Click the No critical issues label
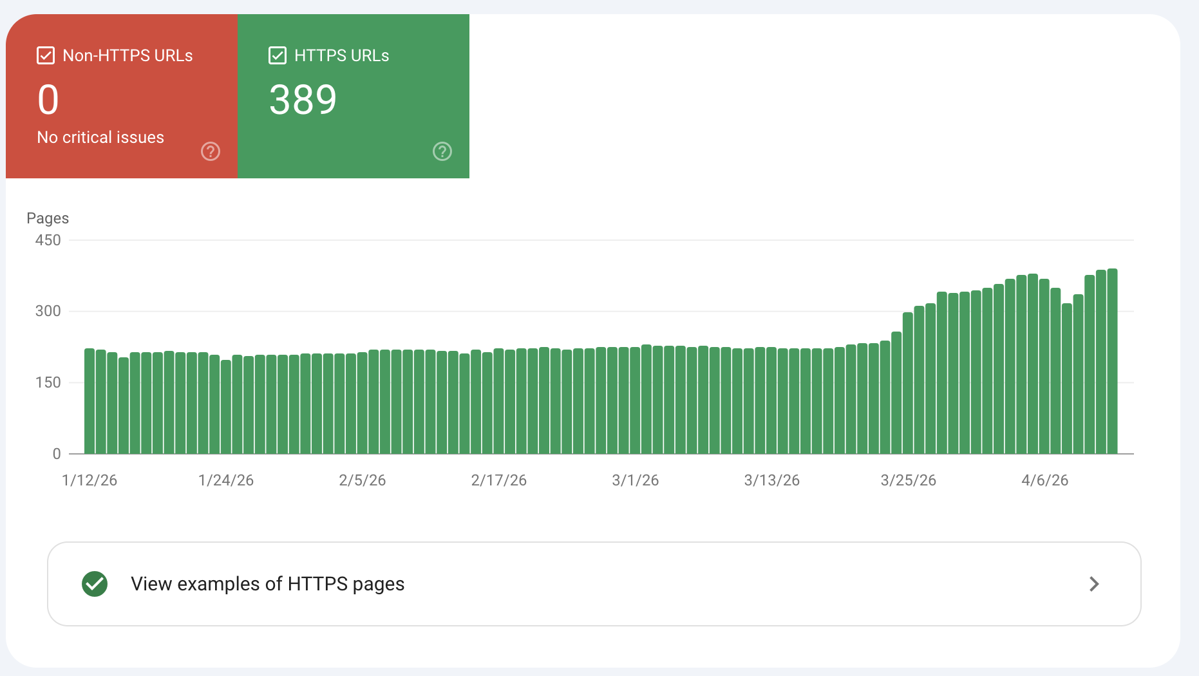1199x676 pixels. (100, 136)
